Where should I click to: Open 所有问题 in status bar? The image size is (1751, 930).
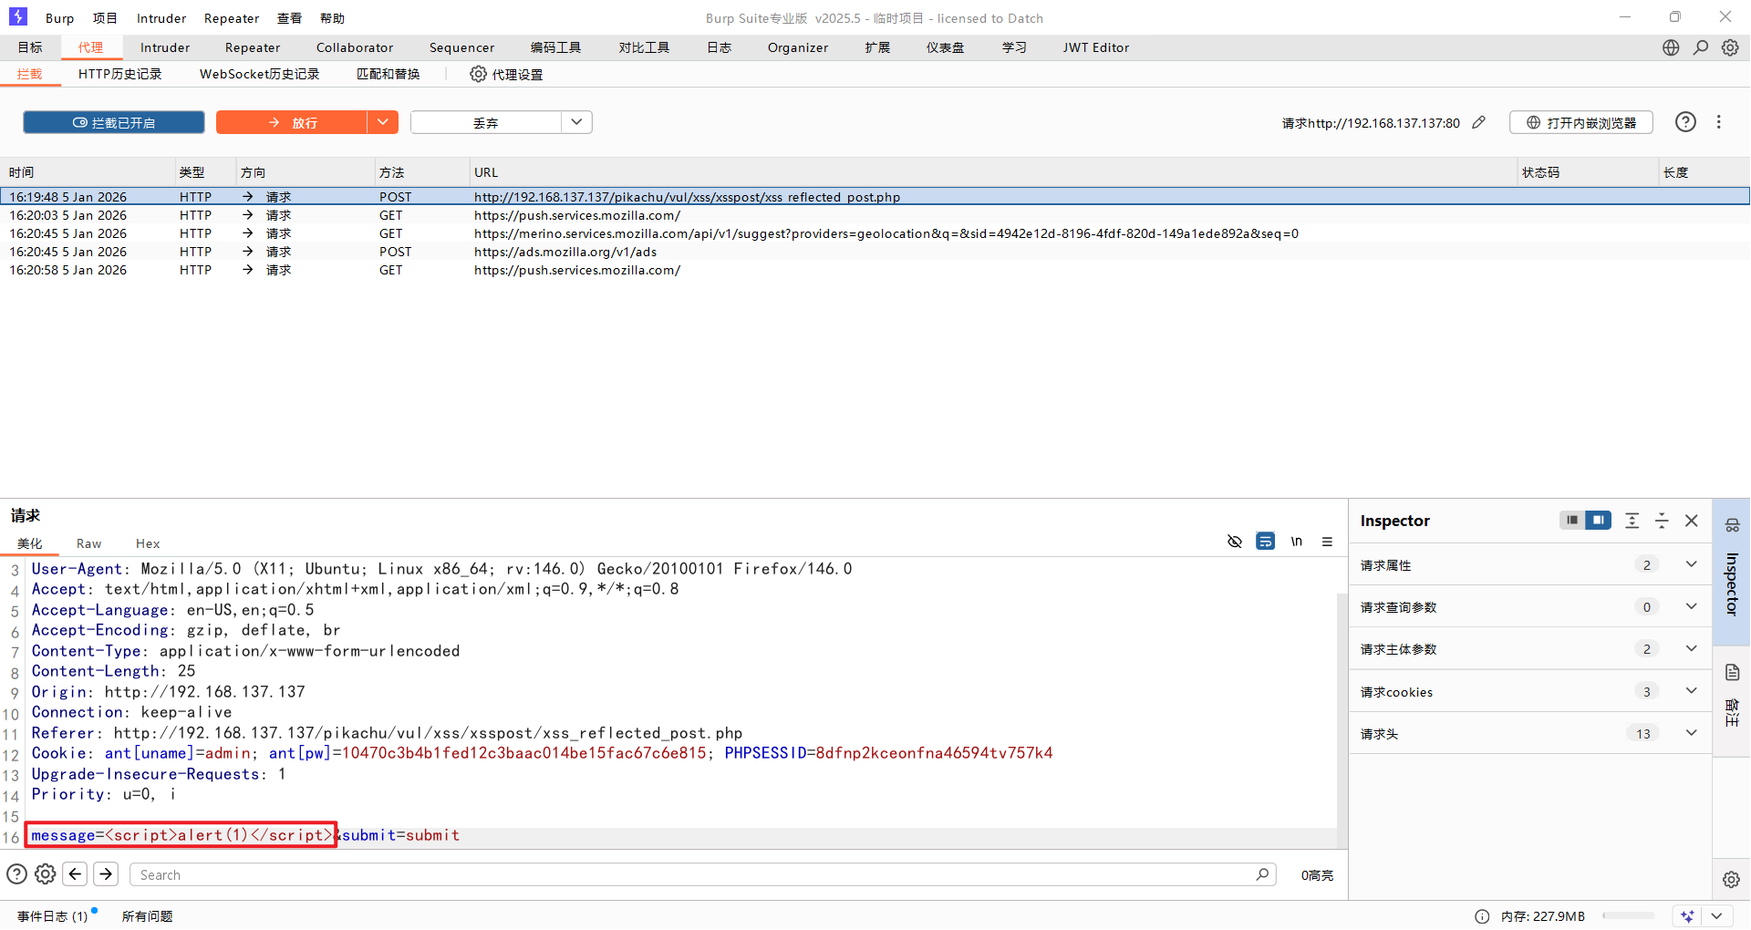click(148, 916)
